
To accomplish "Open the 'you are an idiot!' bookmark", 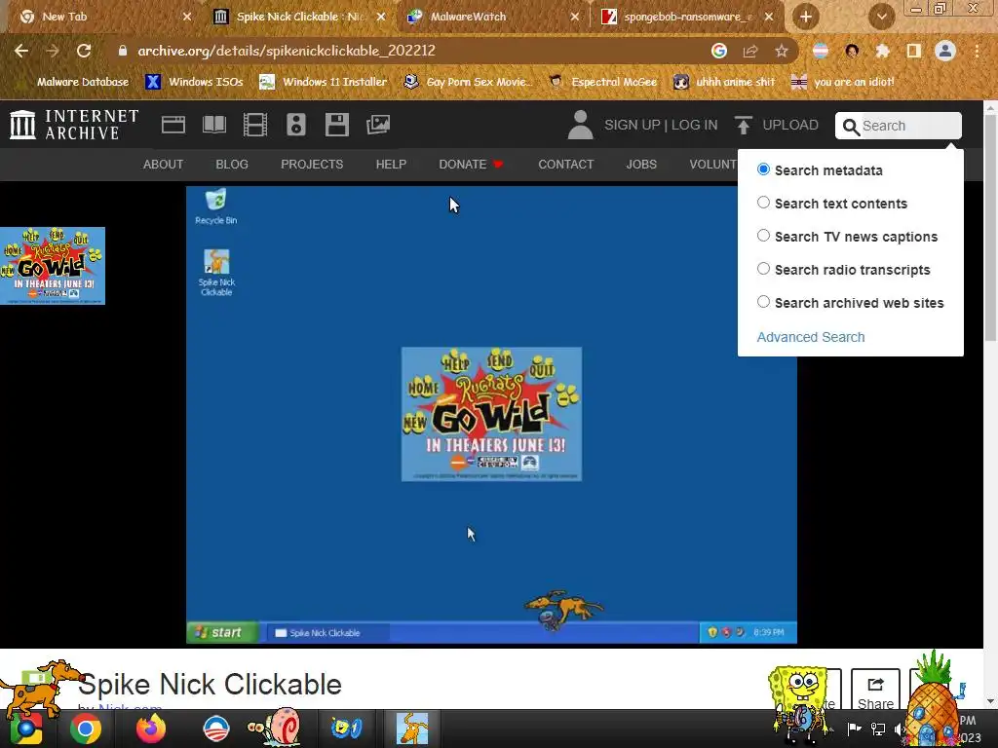I will coord(842,82).
